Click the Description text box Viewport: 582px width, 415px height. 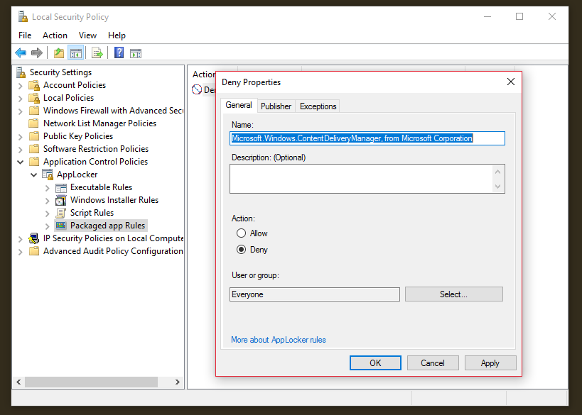[367, 179]
